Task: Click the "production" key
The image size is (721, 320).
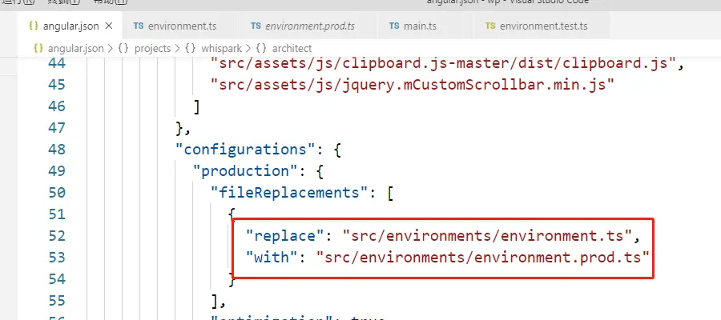Action: (245, 171)
